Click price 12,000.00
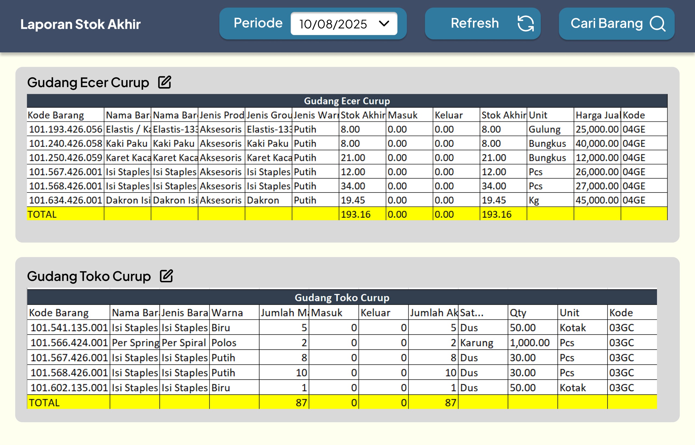Screen dimensions: 695x445 click(x=597, y=158)
